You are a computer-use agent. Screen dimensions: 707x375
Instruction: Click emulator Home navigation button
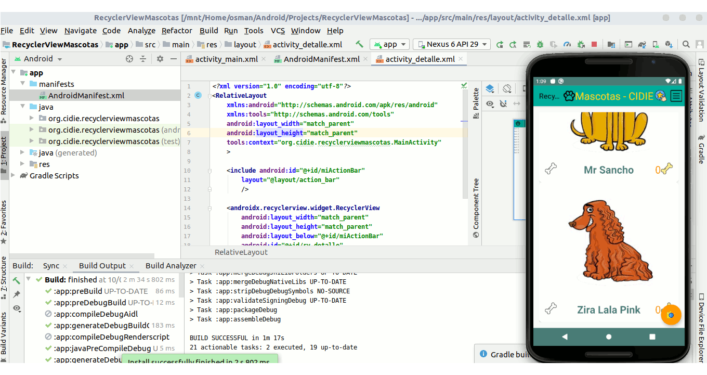coord(609,337)
